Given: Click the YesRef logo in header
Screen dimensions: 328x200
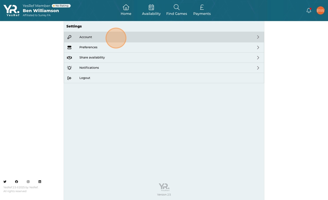Looking at the screenshot, I should pyautogui.click(x=11, y=11).
